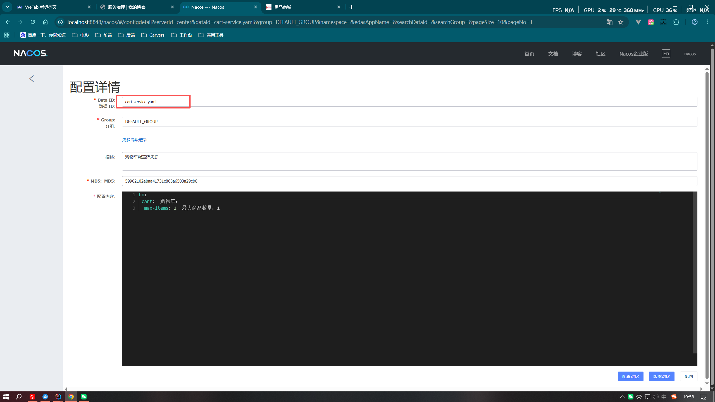Open the Chrome profile avatar icon
The width and height of the screenshot is (715, 402).
click(x=695, y=22)
